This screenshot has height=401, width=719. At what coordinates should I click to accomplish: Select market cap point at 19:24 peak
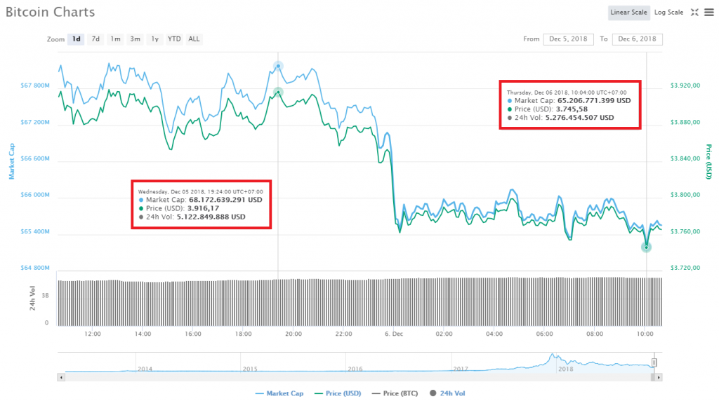(278, 67)
